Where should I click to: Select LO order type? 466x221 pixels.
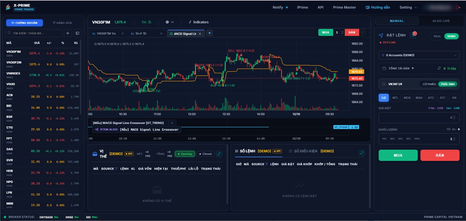coord(384,98)
